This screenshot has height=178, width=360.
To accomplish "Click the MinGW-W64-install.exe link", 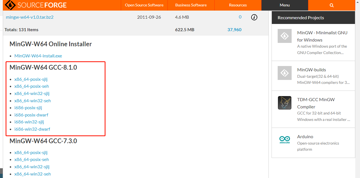I will tap(38, 56).
